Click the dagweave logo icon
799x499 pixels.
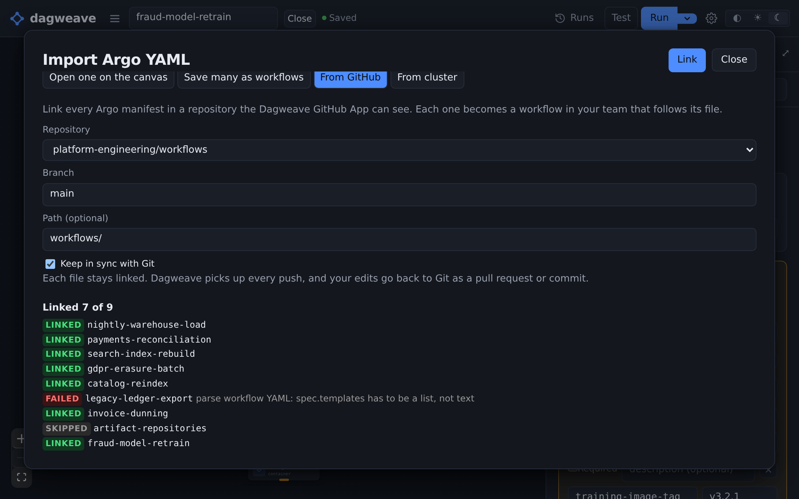[17, 18]
